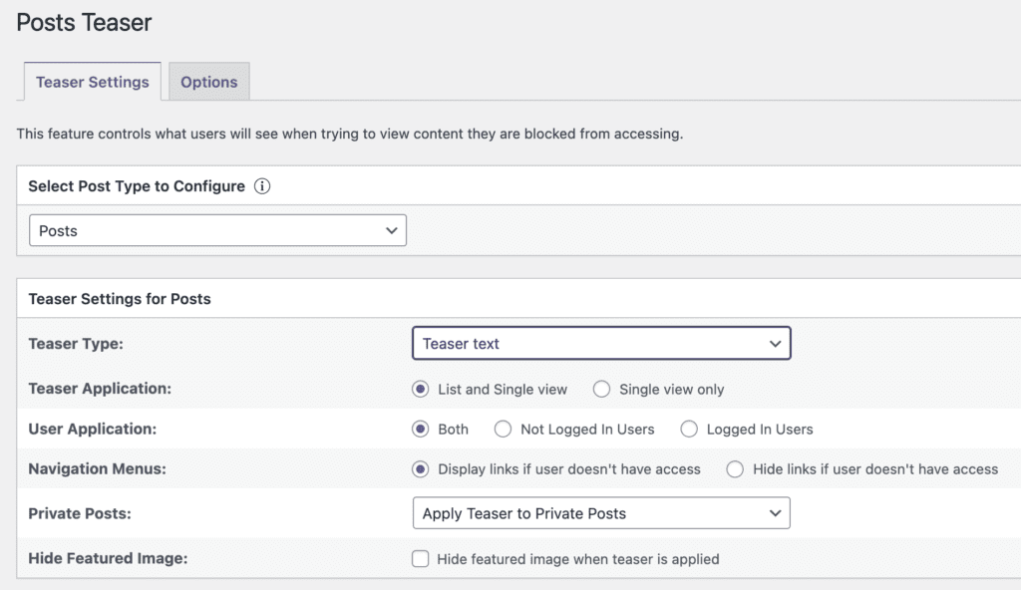Select Hide links if user doesn't have access

click(734, 468)
